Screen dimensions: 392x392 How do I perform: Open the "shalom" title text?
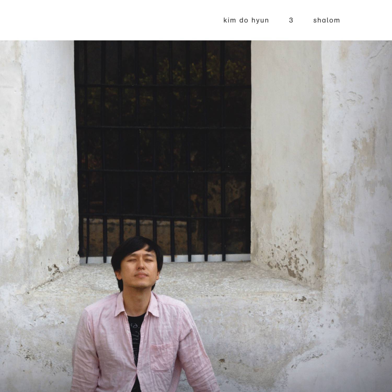(326, 20)
